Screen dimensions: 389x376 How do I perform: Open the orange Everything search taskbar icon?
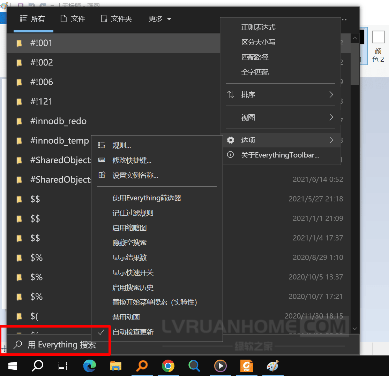(142, 366)
